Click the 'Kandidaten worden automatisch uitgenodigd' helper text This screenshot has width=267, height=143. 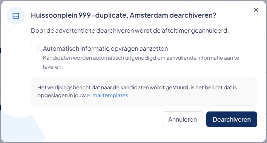point(141,62)
